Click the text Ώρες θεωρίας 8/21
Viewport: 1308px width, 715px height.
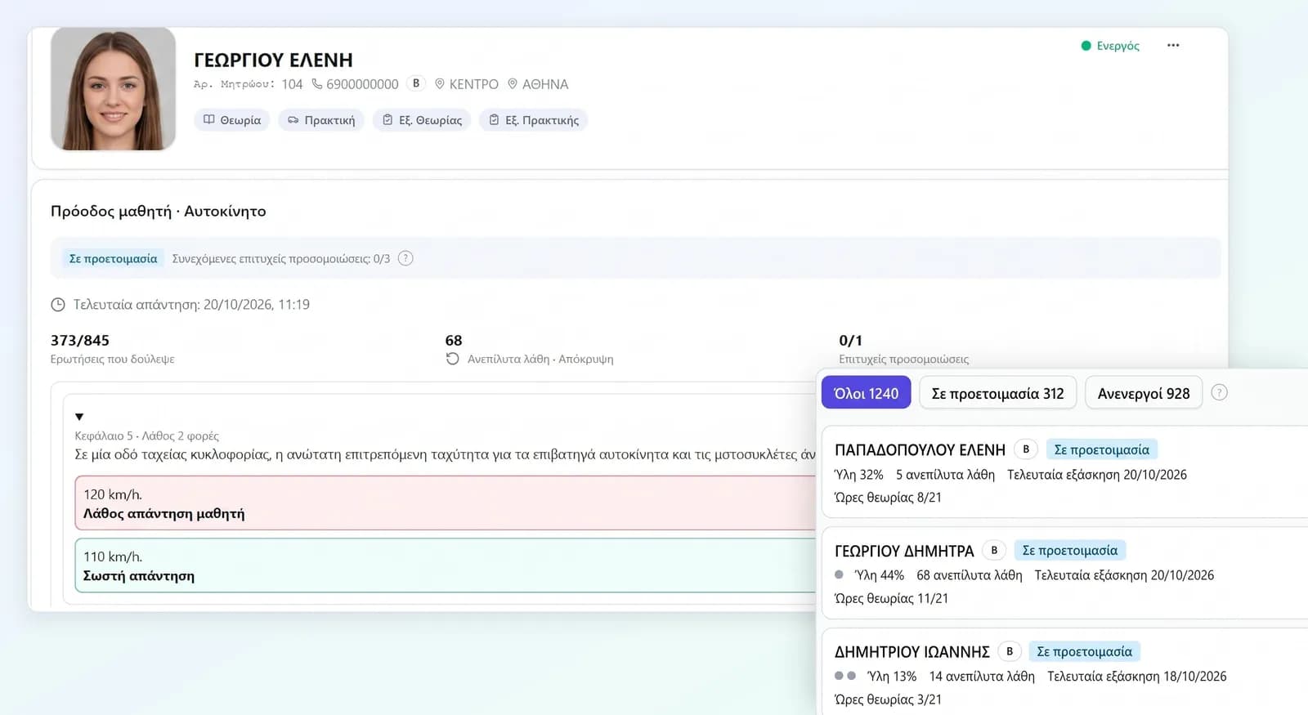[x=888, y=498]
